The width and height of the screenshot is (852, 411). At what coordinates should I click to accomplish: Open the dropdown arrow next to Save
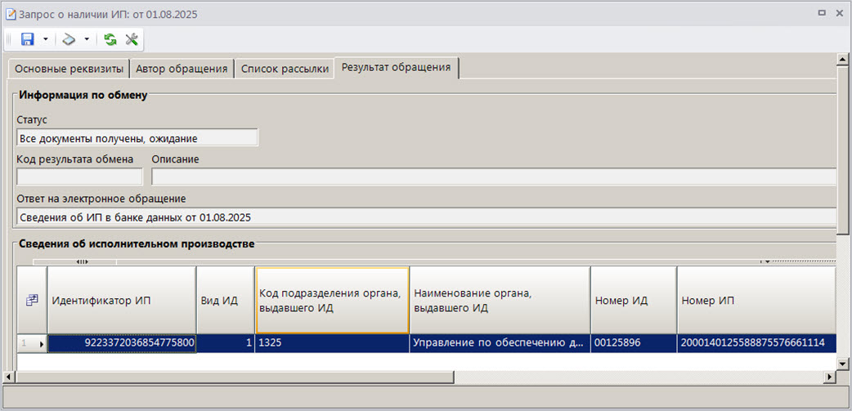pyautogui.click(x=46, y=39)
